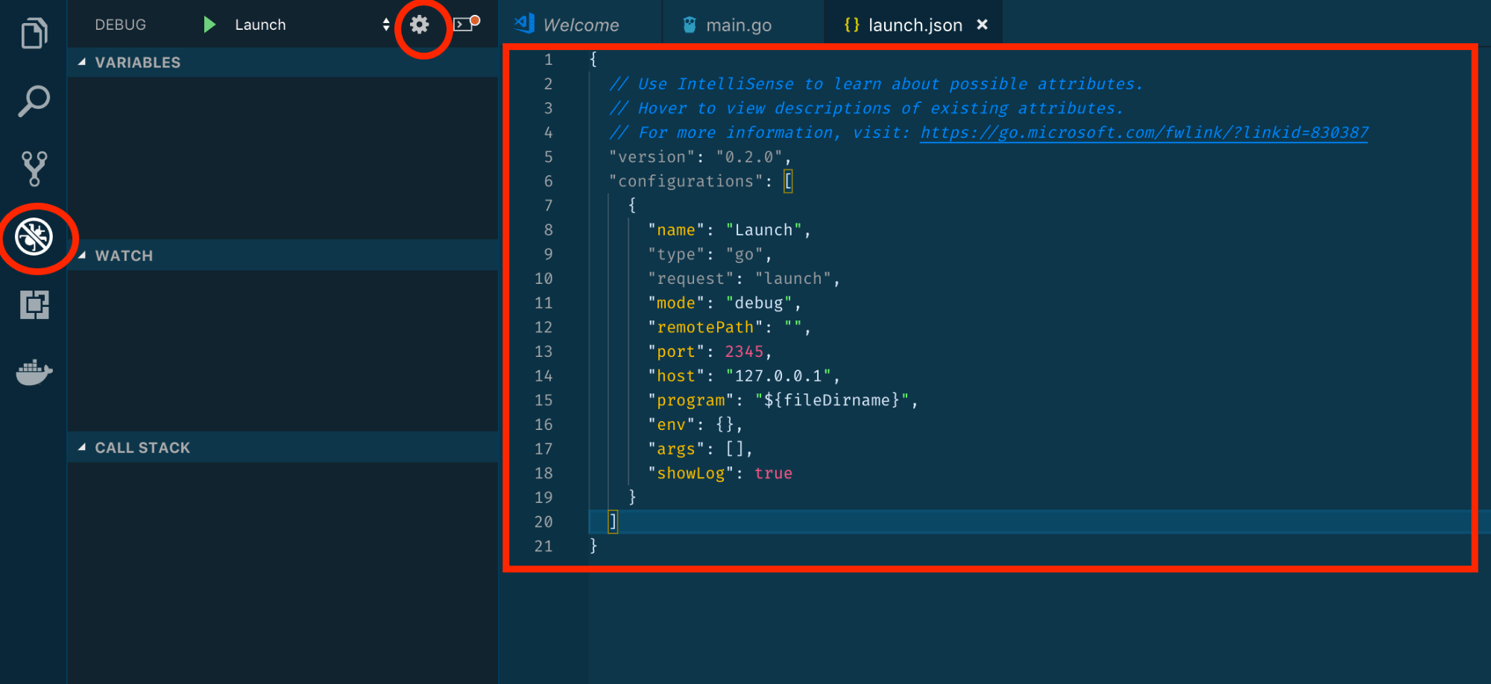Select the Docker icon in the sidebar

coord(33,372)
